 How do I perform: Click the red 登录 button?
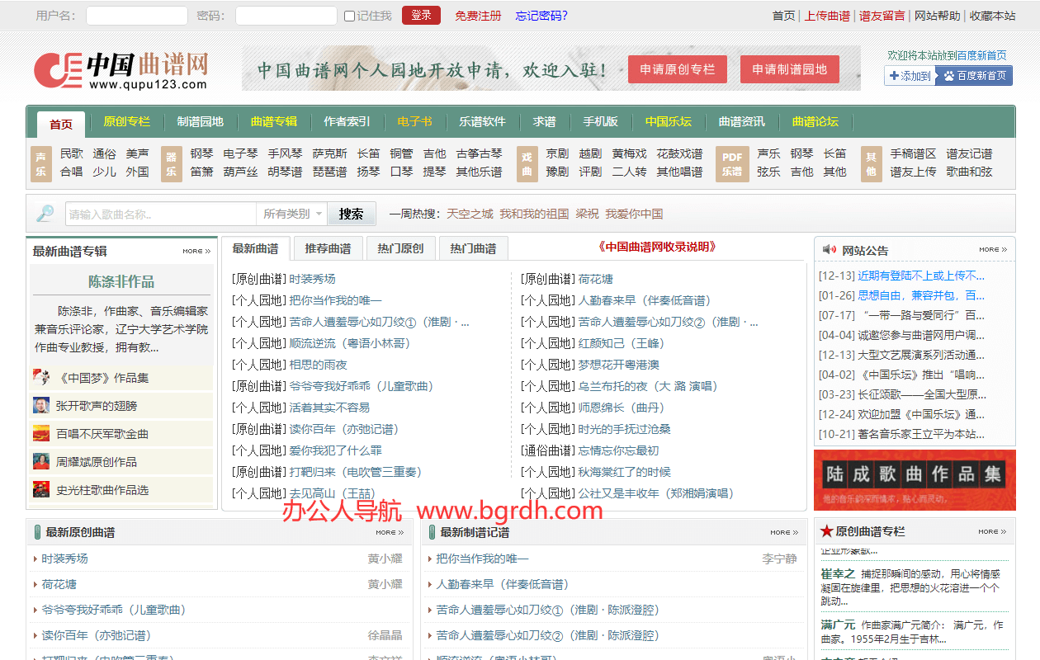421,16
